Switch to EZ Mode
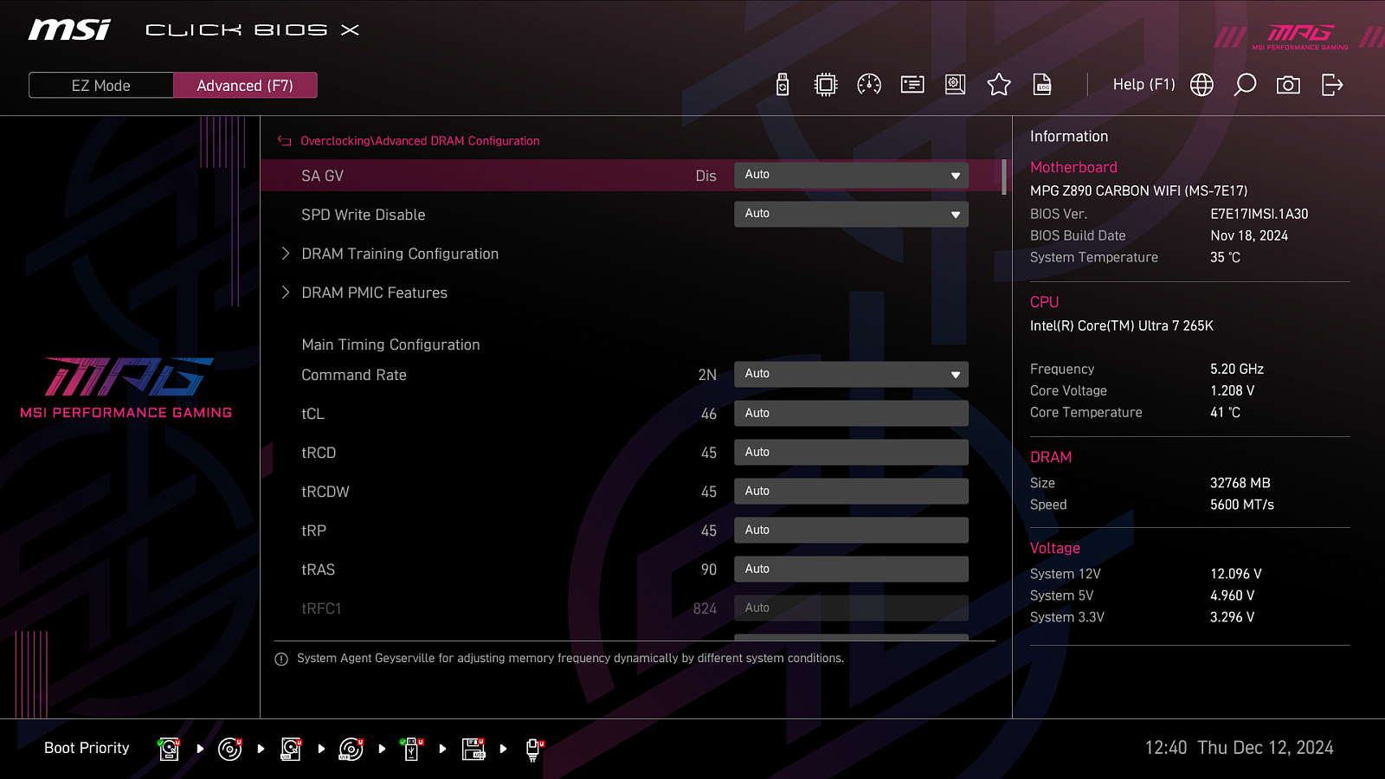Screen dimensions: 1385x779 [x=101, y=86]
